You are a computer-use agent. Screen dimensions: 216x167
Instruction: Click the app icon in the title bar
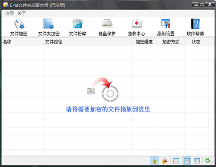click(6, 5)
